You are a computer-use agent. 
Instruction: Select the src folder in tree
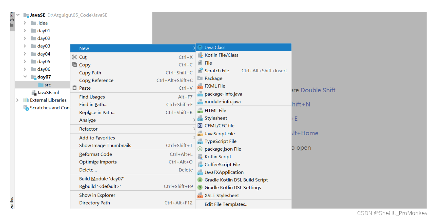(43, 85)
